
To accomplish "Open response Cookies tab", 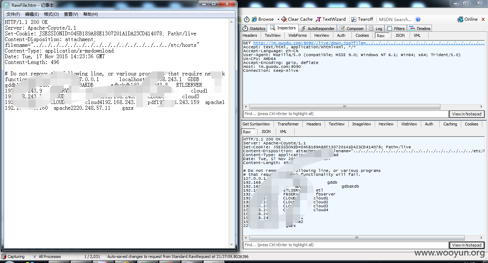I will [471, 124].
